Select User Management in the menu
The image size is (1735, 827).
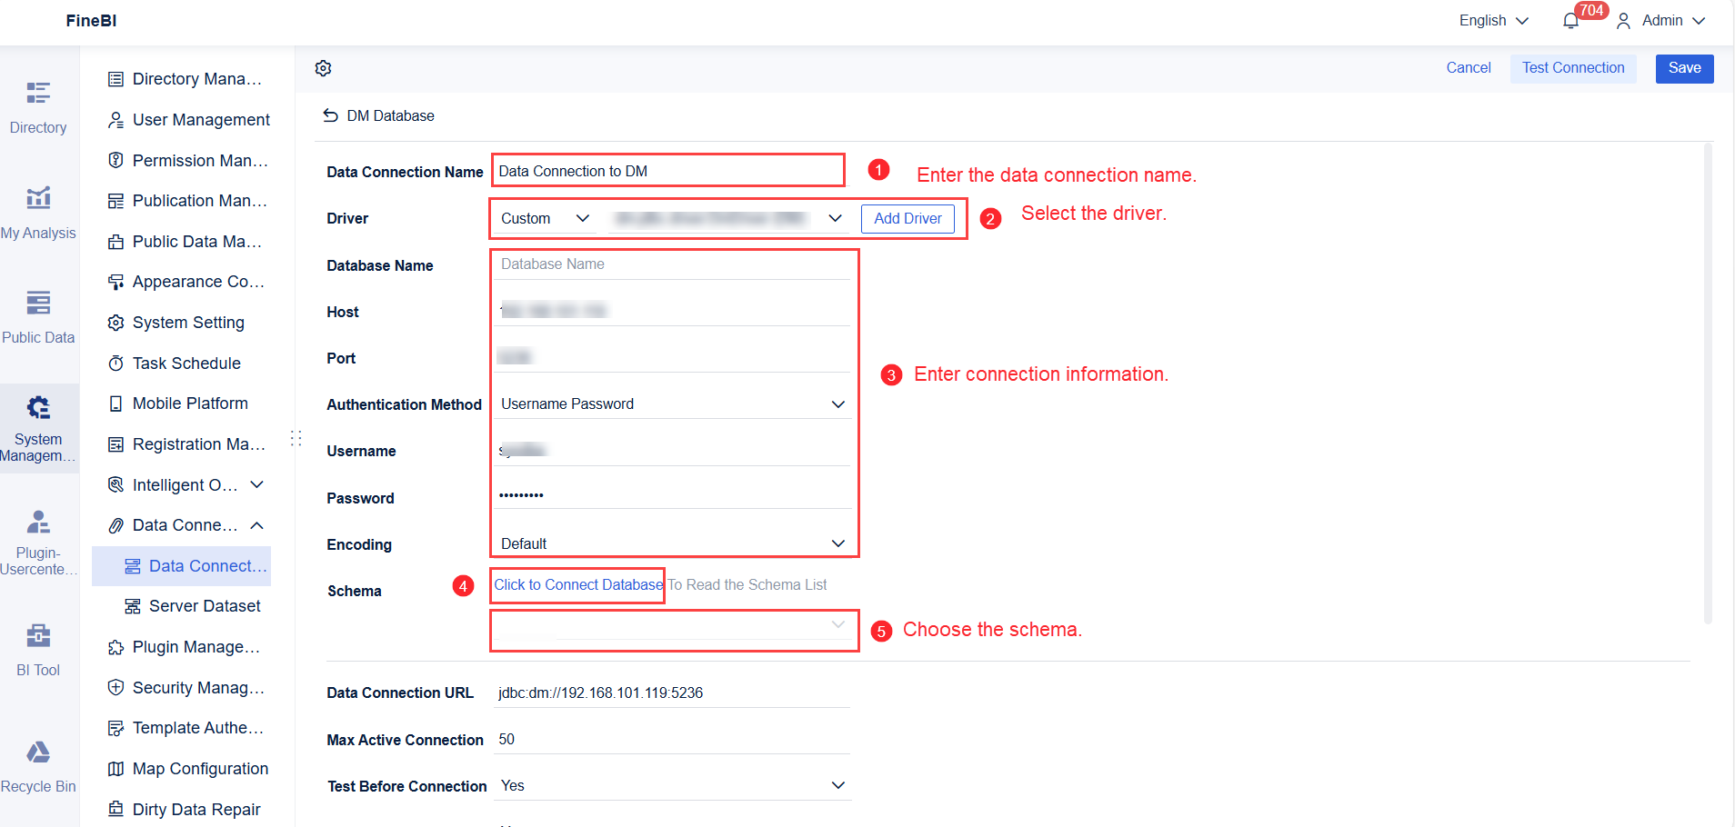pyautogui.click(x=201, y=120)
